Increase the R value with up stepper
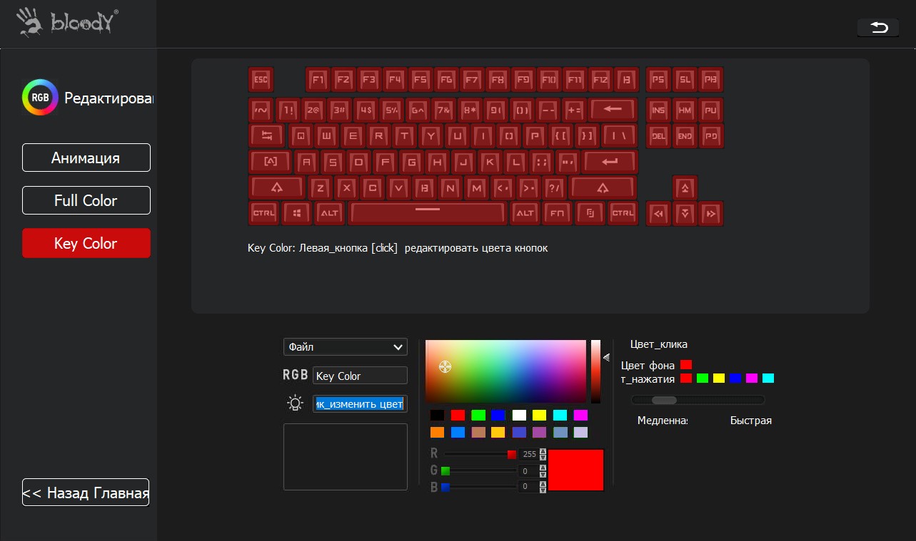The image size is (916, 541). (543, 451)
